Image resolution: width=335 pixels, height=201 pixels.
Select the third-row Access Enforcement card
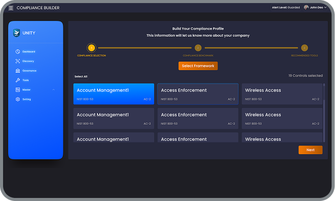[198, 137]
